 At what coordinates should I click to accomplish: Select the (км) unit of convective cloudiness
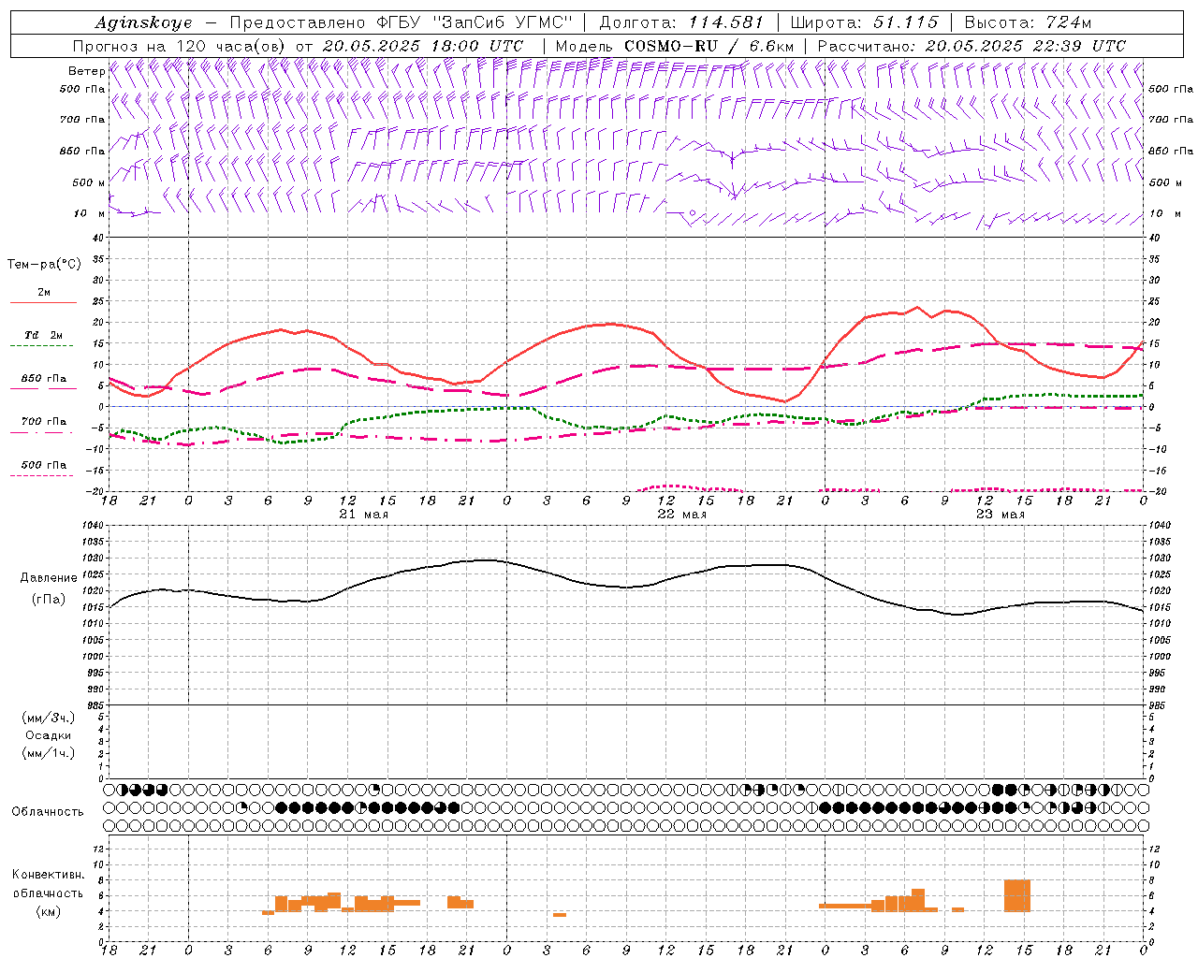pyautogui.click(x=48, y=911)
